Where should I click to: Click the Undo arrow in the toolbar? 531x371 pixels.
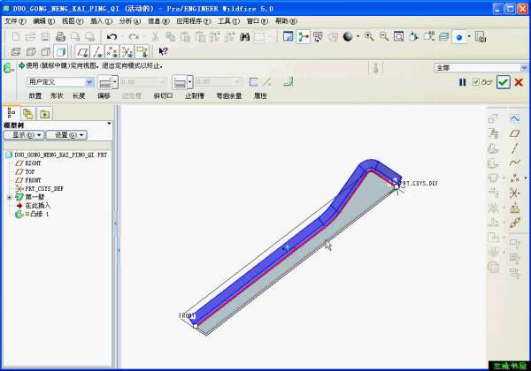pyautogui.click(x=112, y=37)
